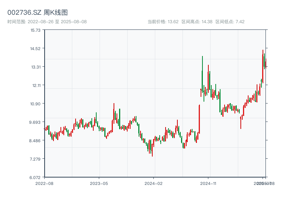Click the 14.52 price axis tick
This screenshot has height=221, width=295.
pyautogui.click(x=36, y=48)
